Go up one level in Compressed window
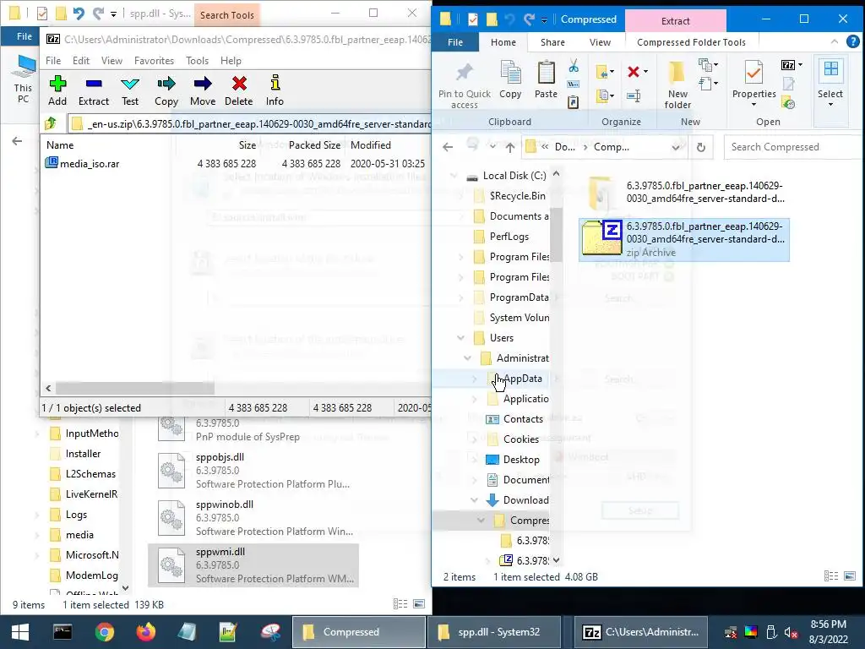 tap(510, 147)
